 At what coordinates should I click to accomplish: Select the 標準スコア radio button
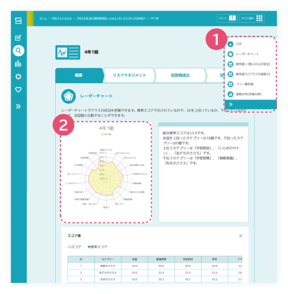point(89,247)
